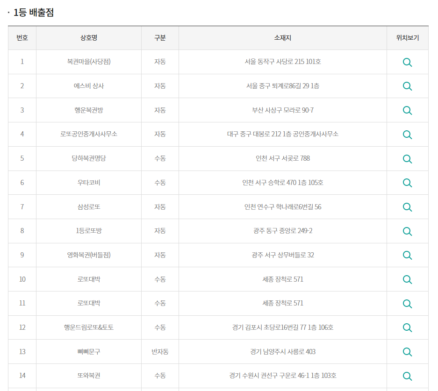Screen dimensions: 438x391
Task: Click the 위치보기 column header
Action: 408,38
